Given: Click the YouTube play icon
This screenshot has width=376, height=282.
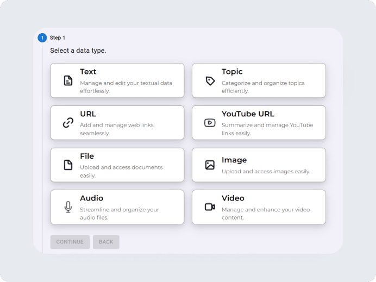Looking at the screenshot, I should click(x=210, y=123).
